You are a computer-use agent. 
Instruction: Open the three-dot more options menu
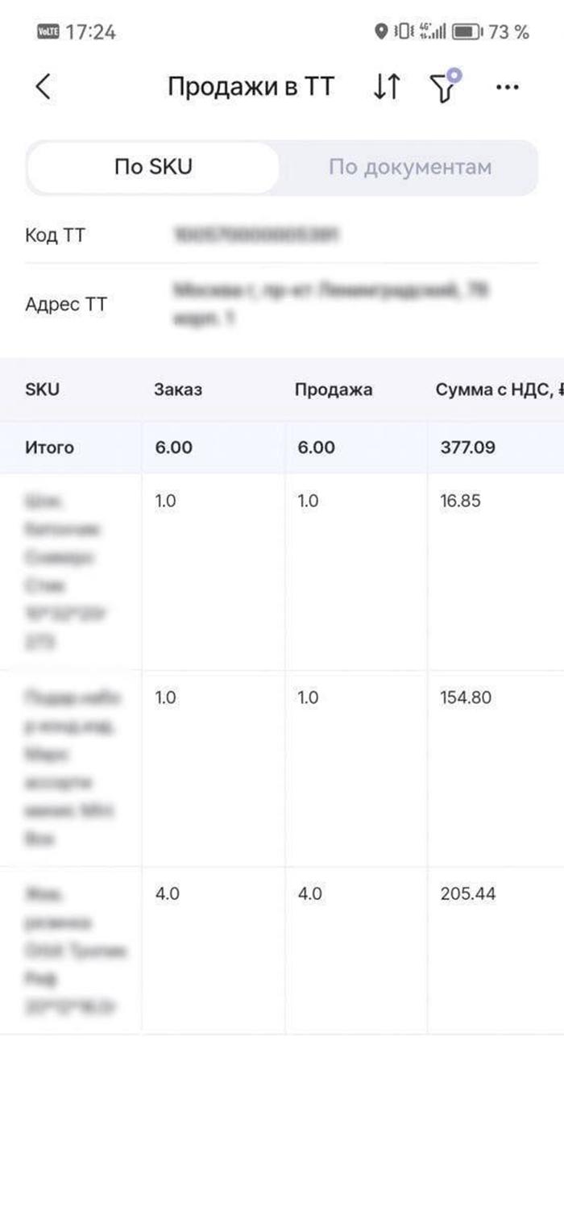click(507, 87)
